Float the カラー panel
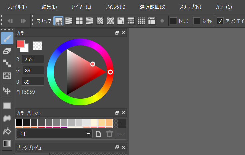Screen dimensions: 245x155 click(x=117, y=33)
